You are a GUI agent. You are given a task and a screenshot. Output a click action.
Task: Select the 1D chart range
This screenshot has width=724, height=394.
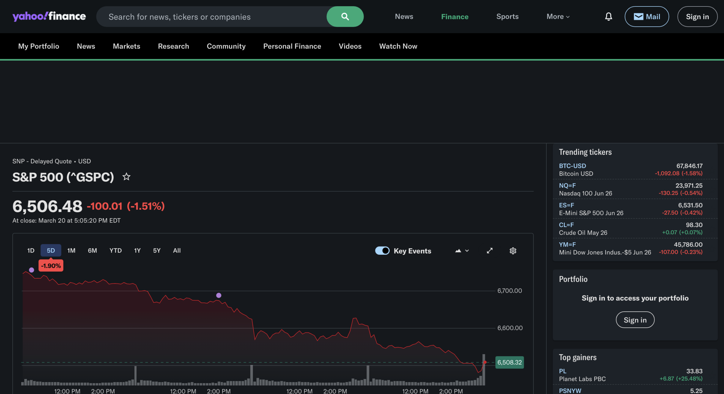click(x=31, y=250)
